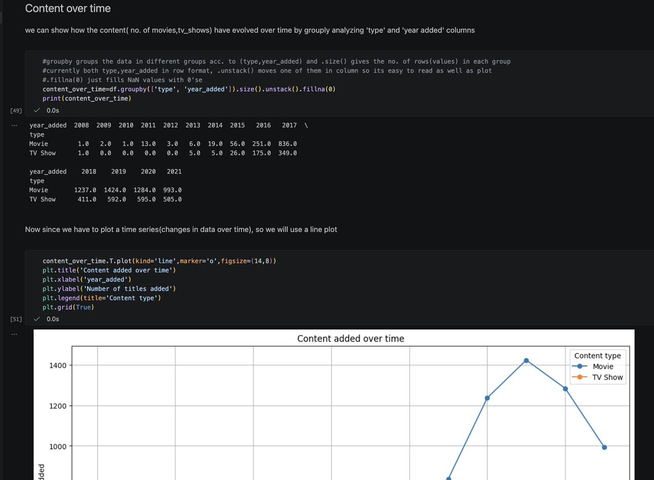Select output value 411.0
The image size is (654, 480).
tap(87, 199)
